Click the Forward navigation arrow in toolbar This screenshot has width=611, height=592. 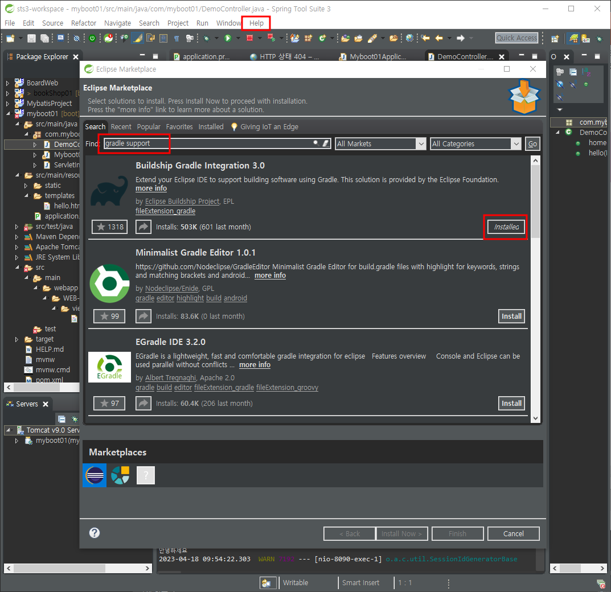pyautogui.click(x=461, y=38)
